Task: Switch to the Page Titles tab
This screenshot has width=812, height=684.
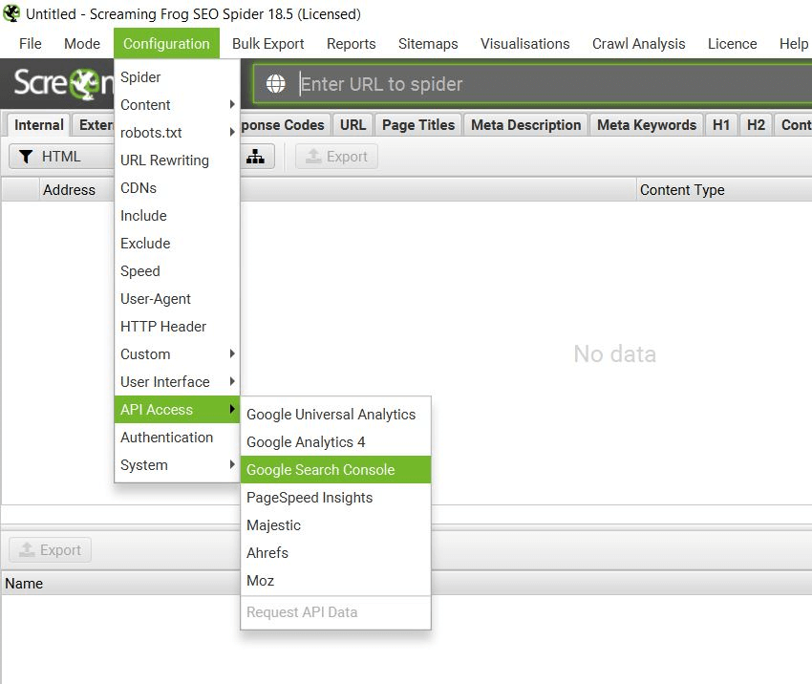Action: [417, 125]
